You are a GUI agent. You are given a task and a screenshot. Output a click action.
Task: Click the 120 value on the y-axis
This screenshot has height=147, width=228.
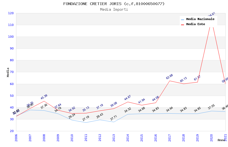11,13
